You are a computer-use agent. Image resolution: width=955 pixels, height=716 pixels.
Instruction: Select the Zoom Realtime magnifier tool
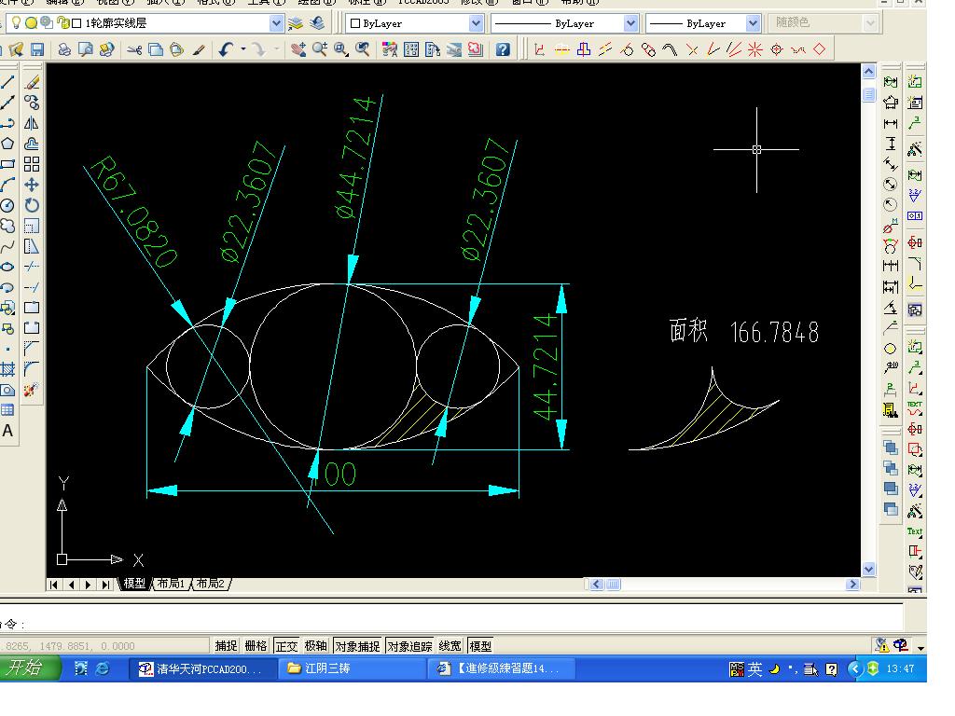pyautogui.click(x=320, y=49)
